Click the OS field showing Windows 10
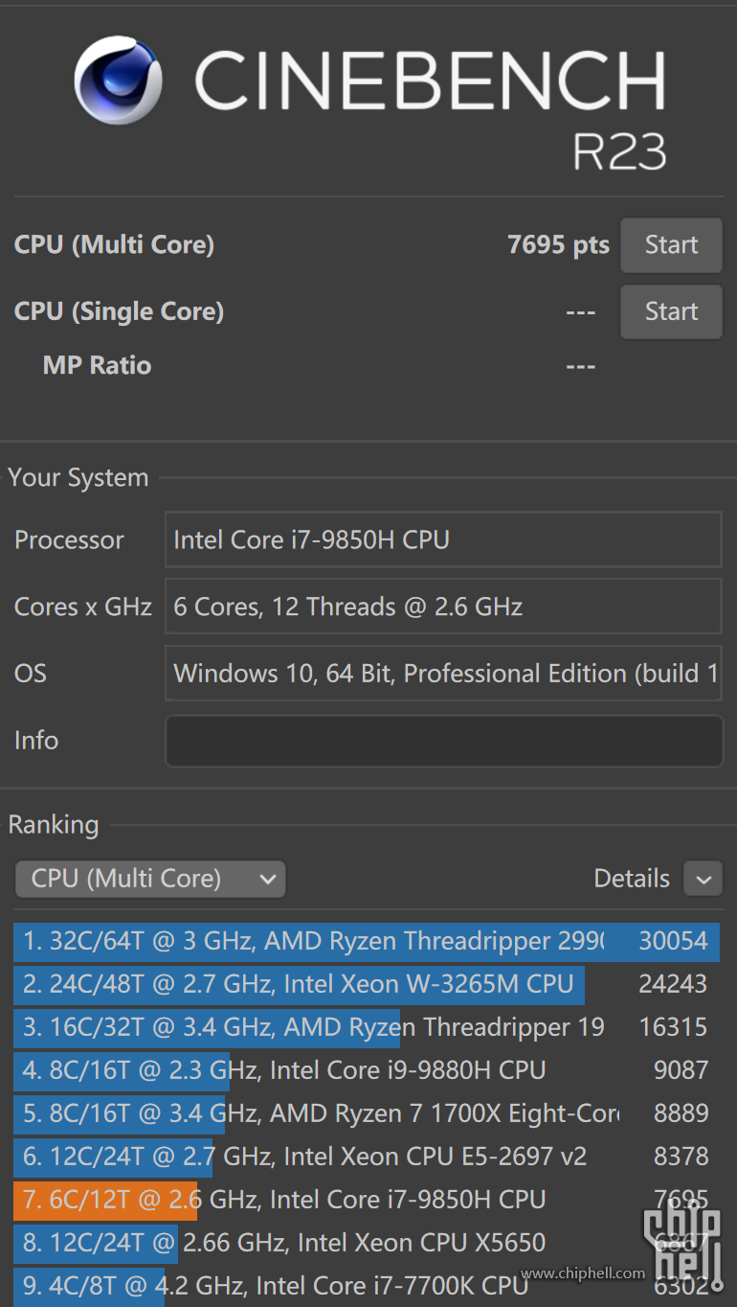 443,674
